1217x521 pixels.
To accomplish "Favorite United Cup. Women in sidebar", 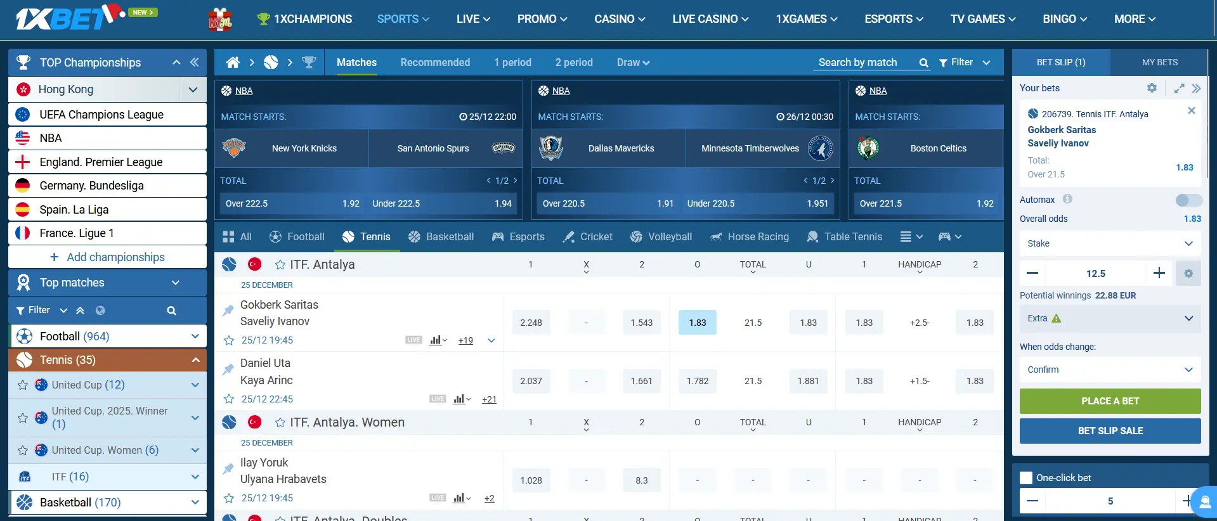I will point(23,450).
